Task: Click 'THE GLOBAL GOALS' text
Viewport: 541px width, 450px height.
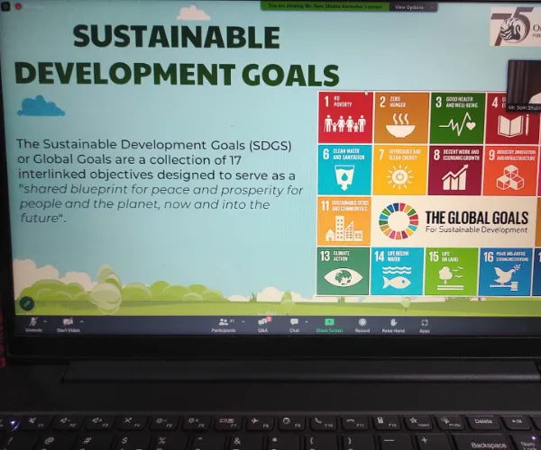Action: [x=477, y=218]
